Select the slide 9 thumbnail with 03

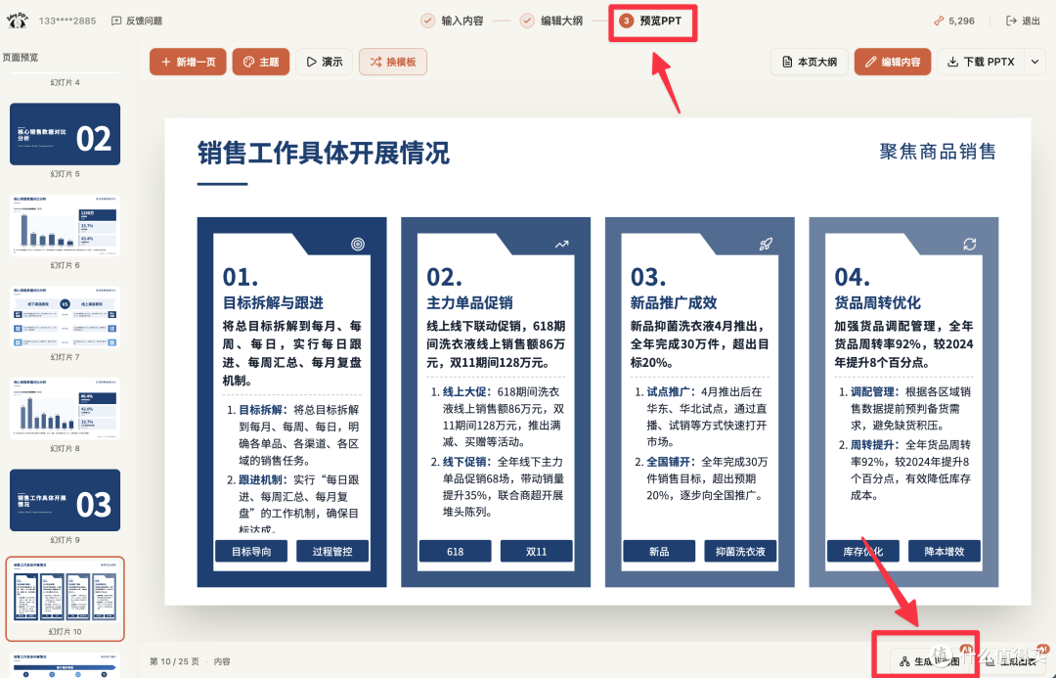coord(65,500)
